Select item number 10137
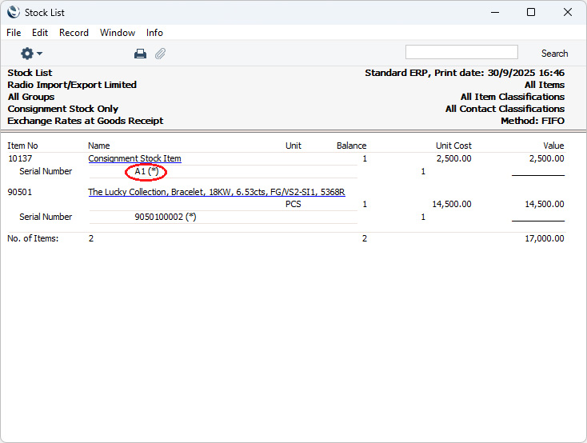Image resolution: width=587 pixels, height=443 pixels. [x=20, y=158]
